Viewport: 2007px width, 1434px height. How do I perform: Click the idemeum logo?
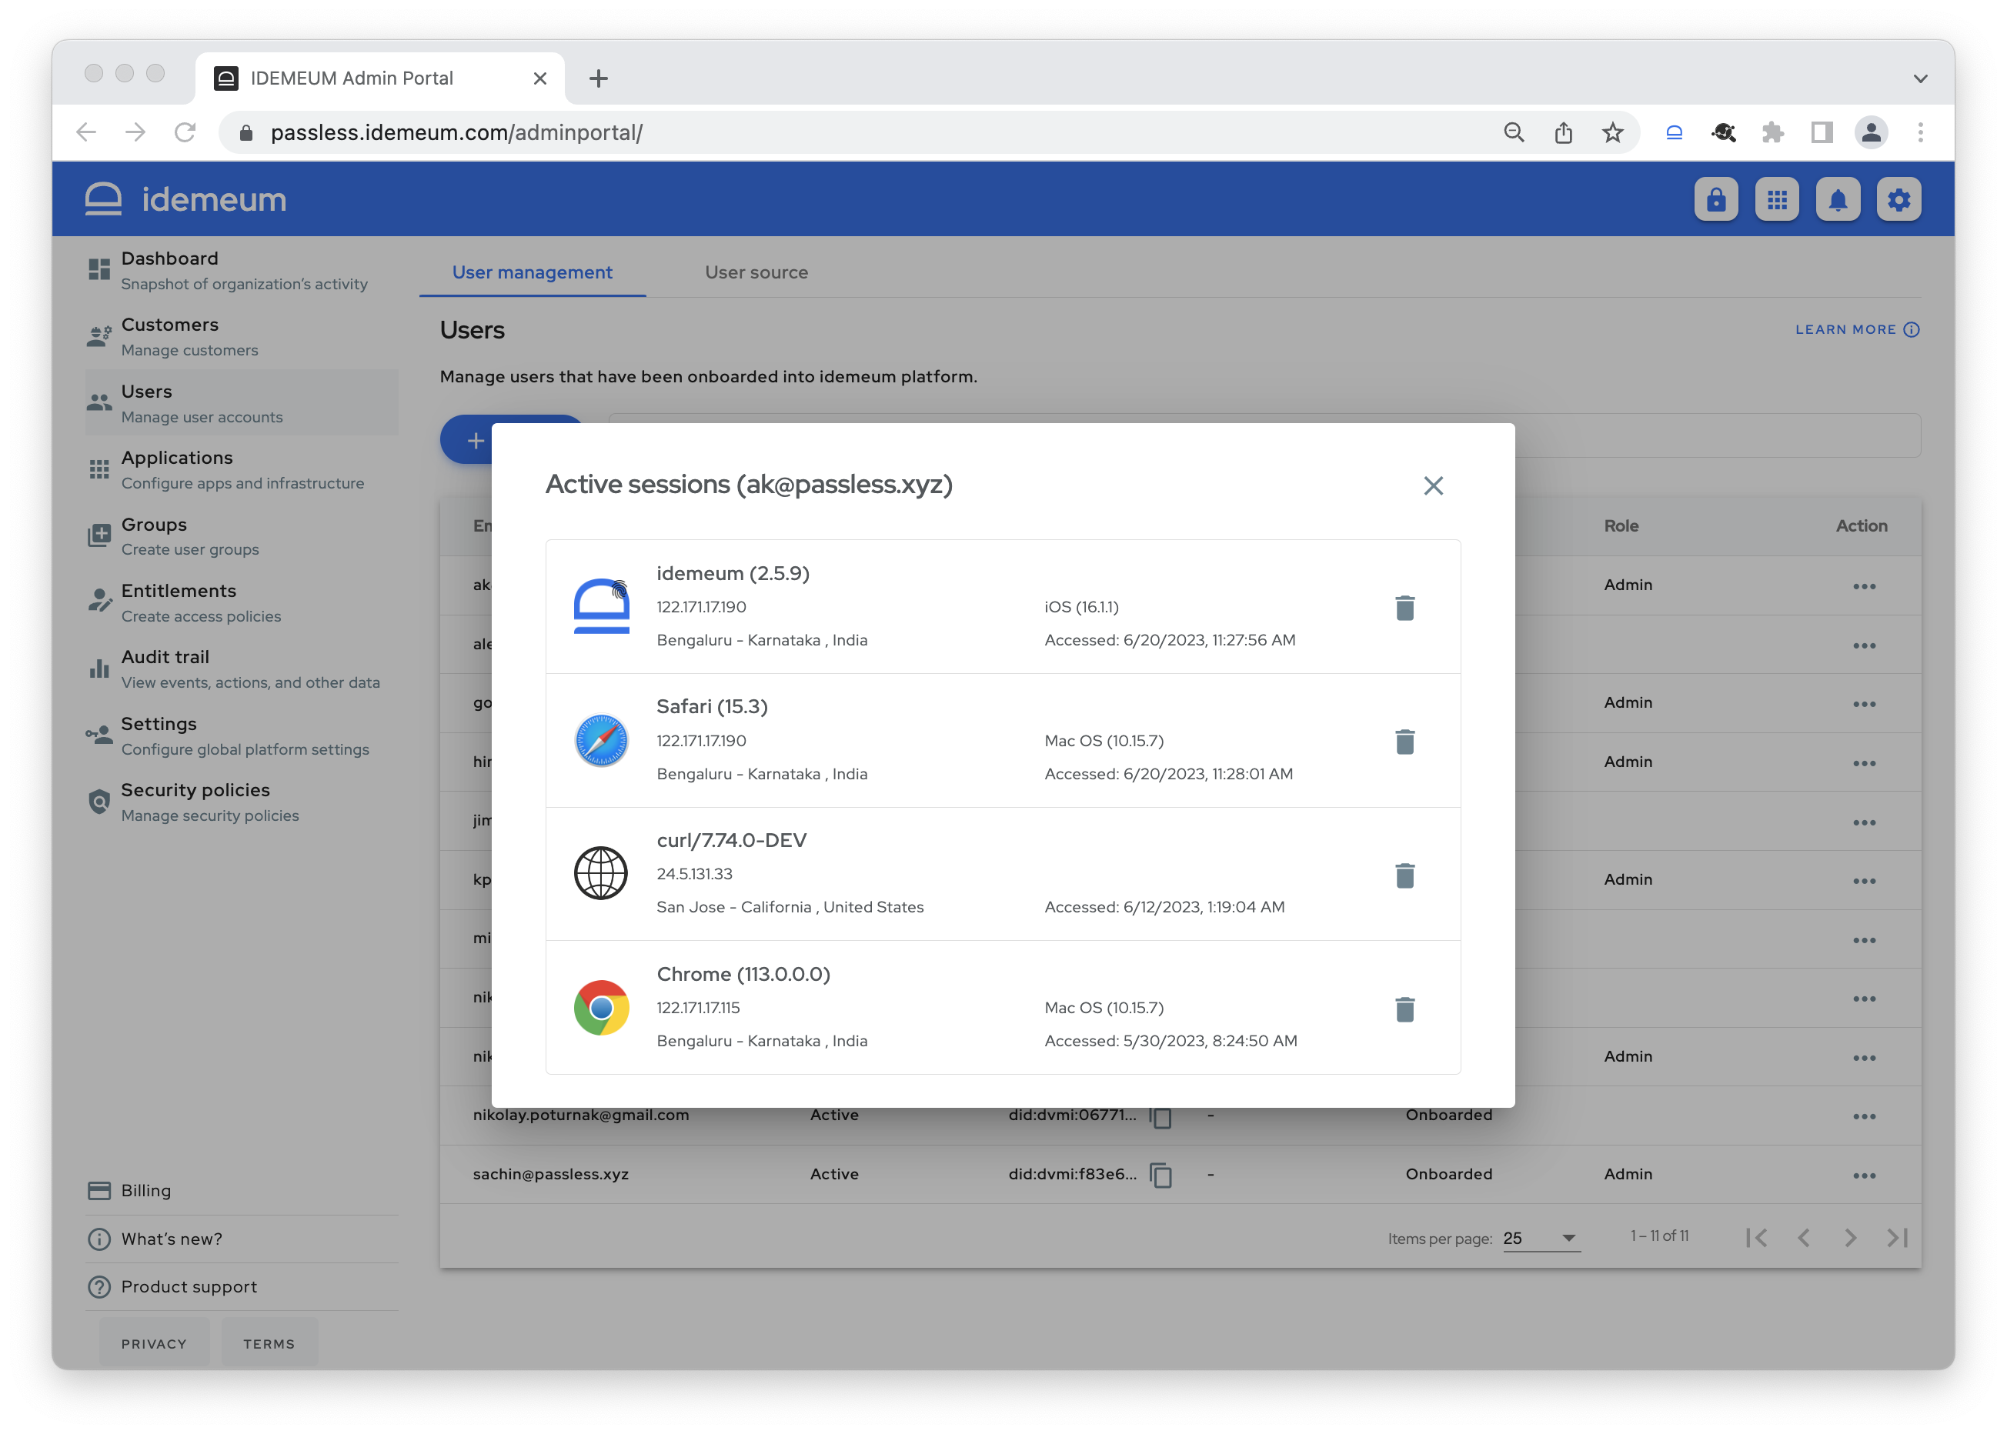[185, 199]
